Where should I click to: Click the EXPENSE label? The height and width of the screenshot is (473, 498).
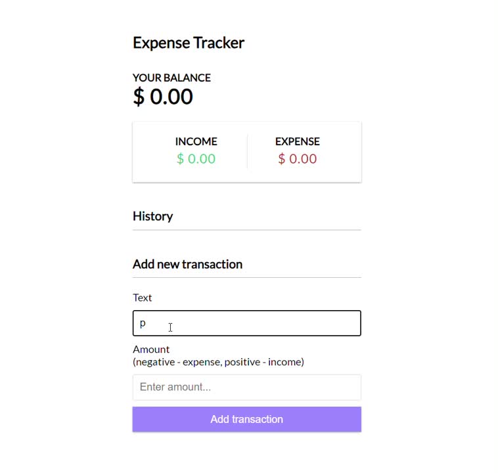click(297, 141)
